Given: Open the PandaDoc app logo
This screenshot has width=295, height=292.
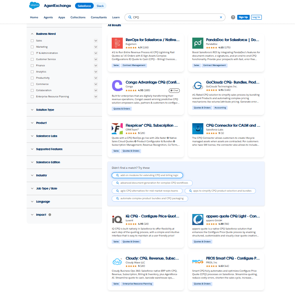Looking at the screenshot, I should click(x=197, y=43).
